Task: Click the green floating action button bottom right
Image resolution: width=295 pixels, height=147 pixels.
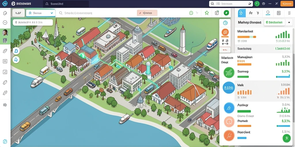Action: point(287,138)
